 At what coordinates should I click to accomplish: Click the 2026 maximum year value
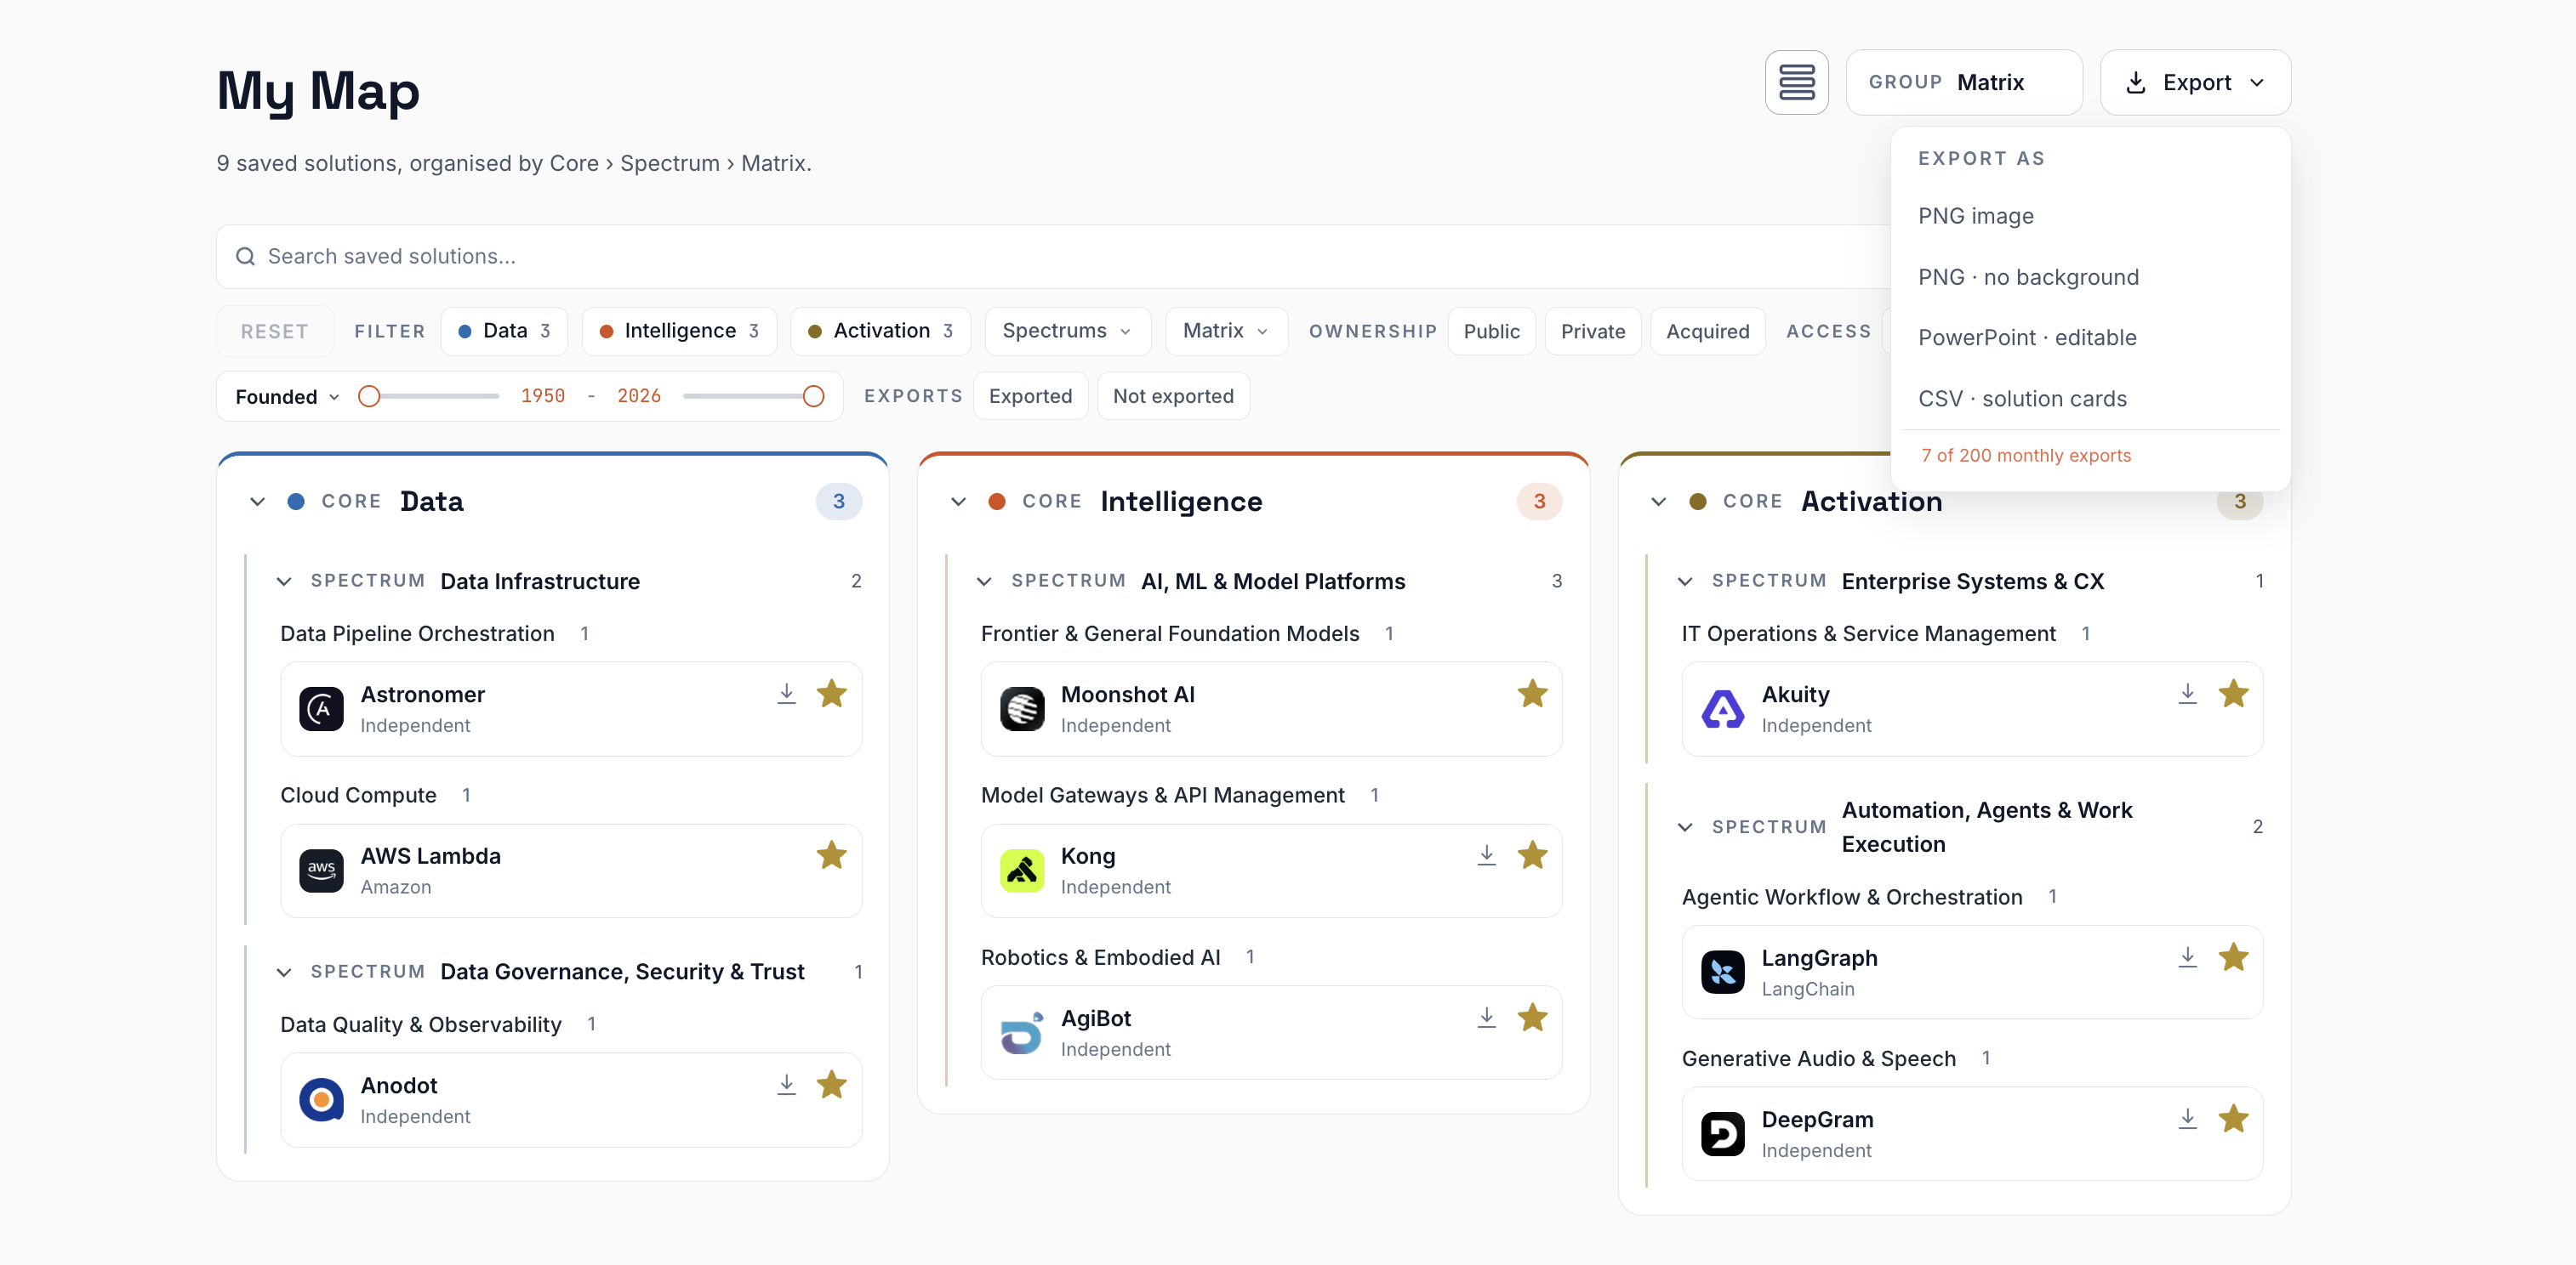639,395
